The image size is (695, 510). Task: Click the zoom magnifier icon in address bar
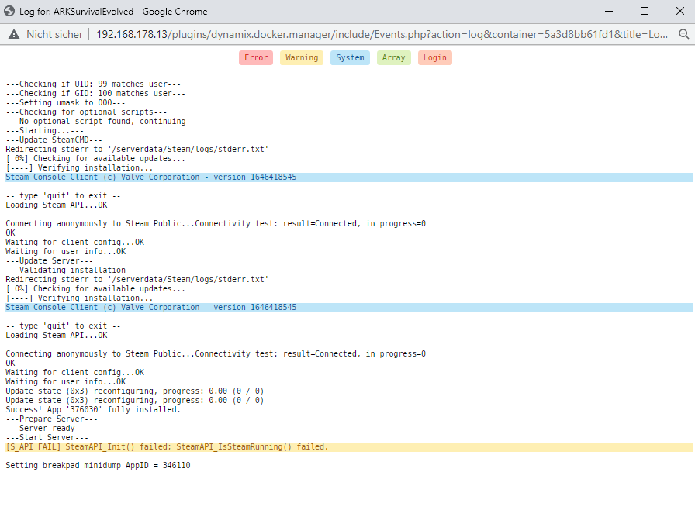click(684, 34)
